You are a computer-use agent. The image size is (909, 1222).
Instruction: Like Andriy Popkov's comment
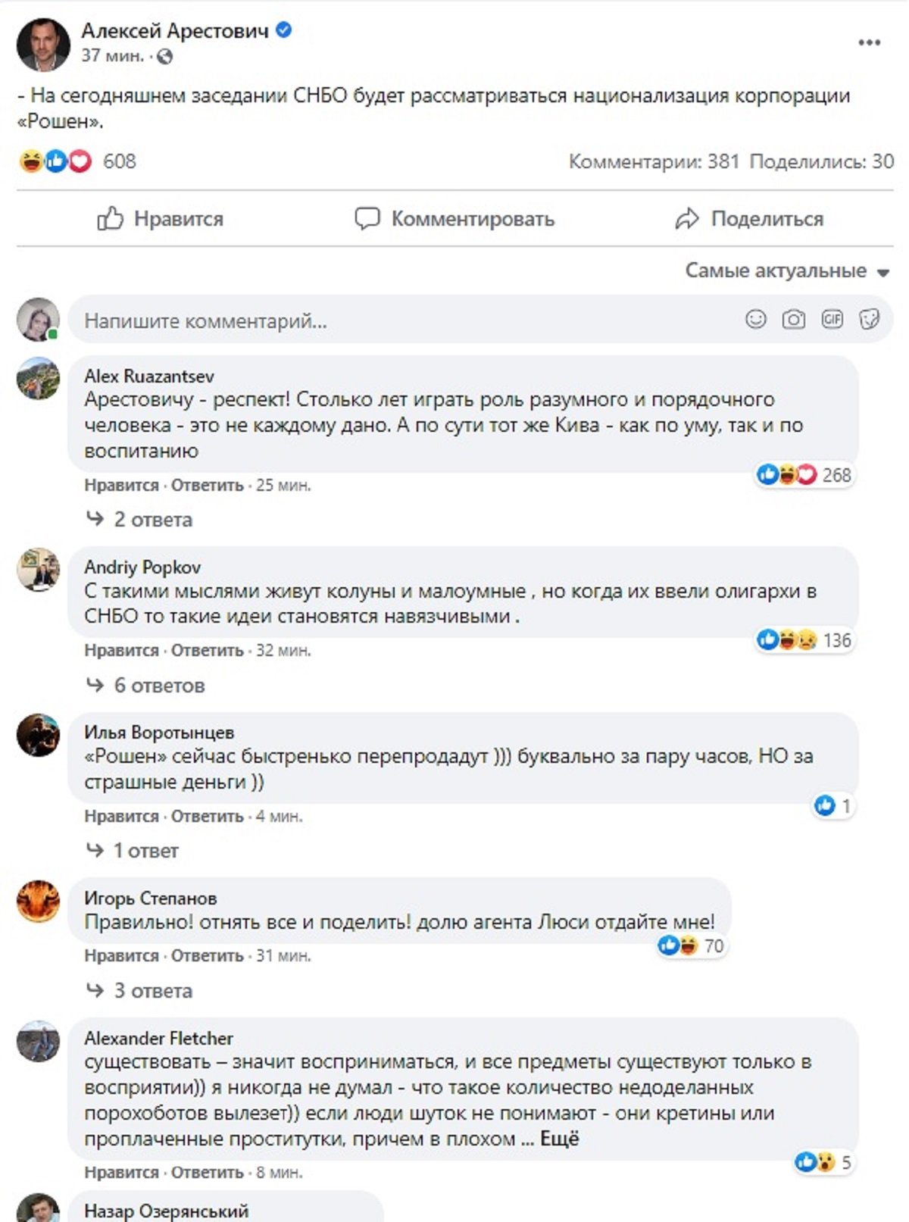tap(121, 650)
